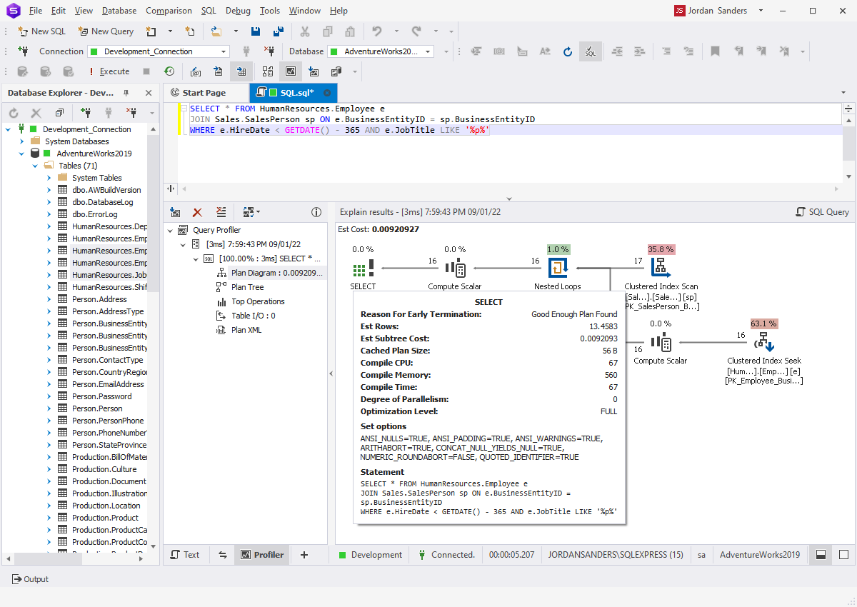Click the compare profiling results icon
The height and width of the screenshot is (607, 857).
(x=246, y=212)
